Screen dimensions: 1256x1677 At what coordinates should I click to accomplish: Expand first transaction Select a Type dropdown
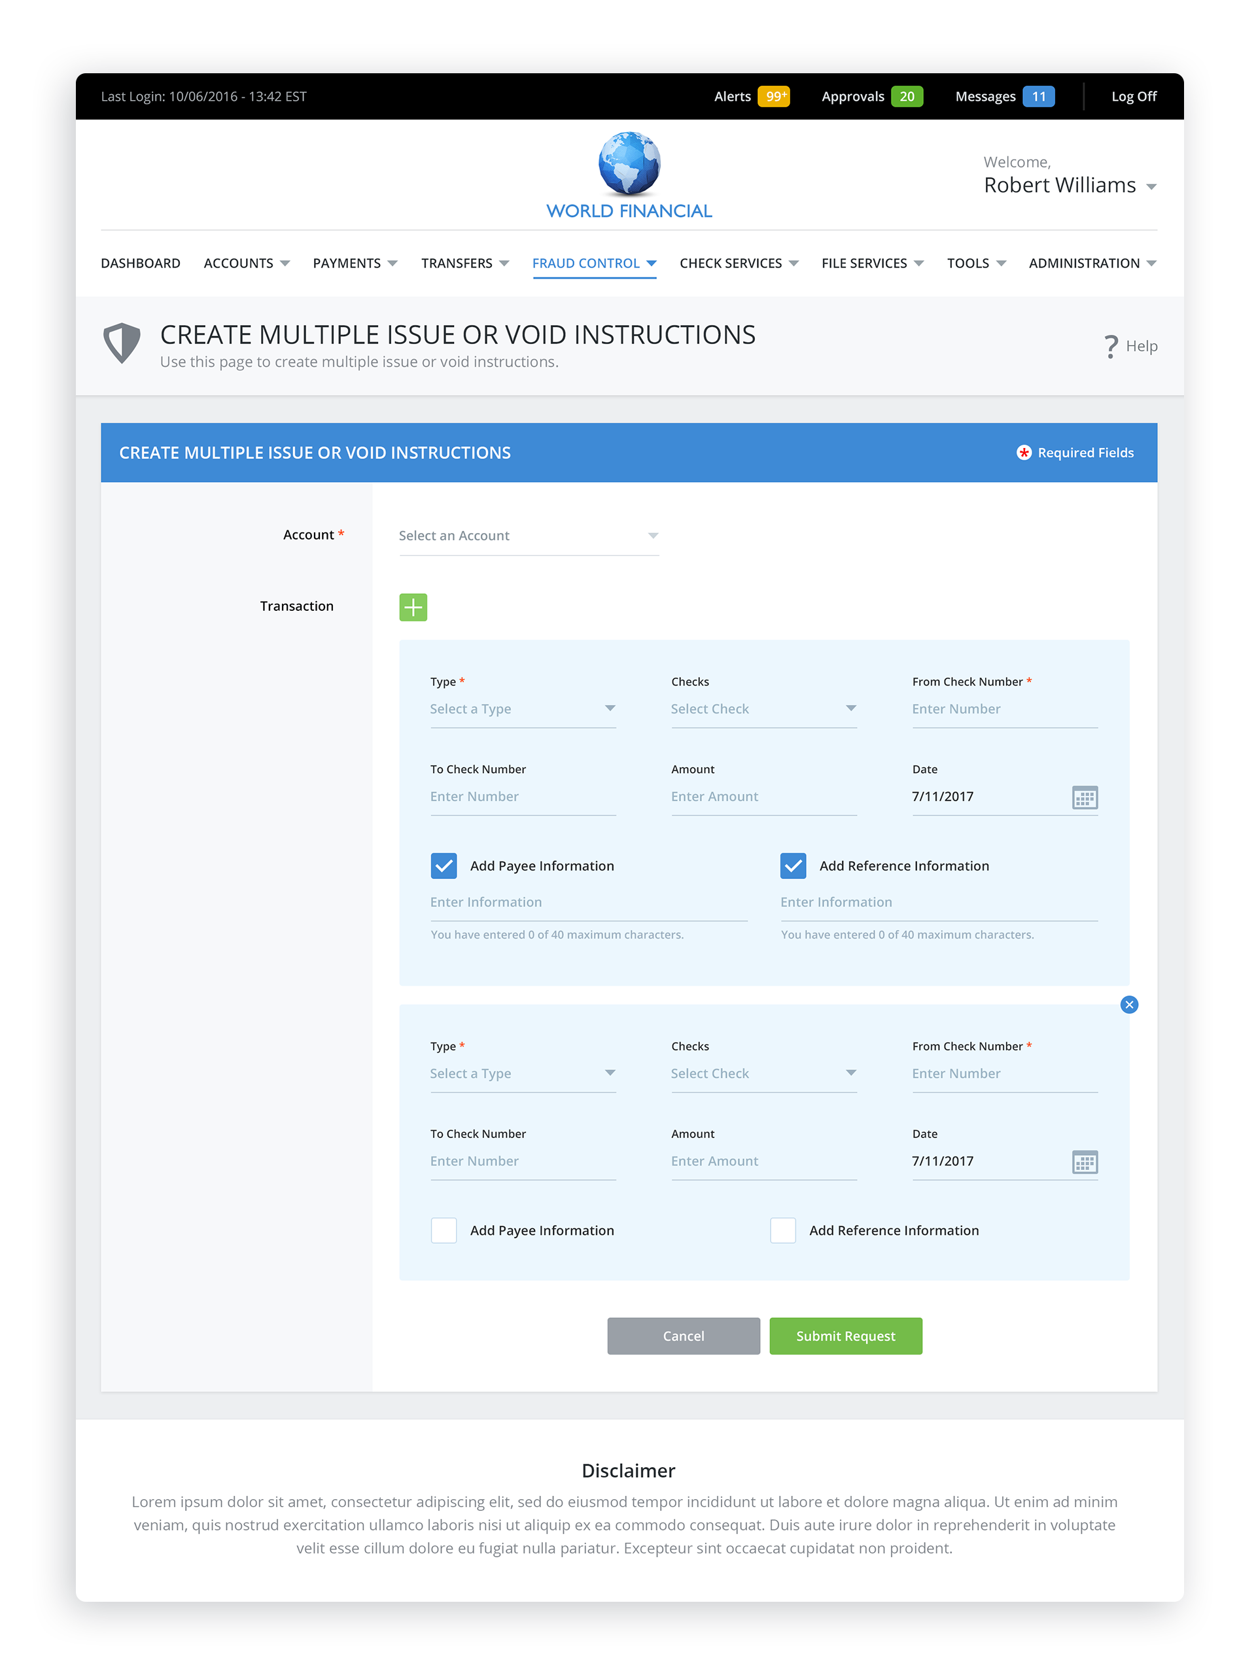[522, 708]
